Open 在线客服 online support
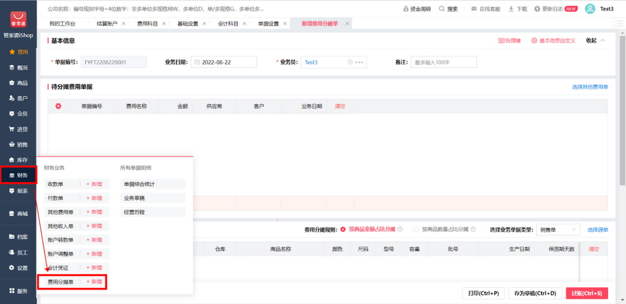The height and width of the screenshot is (304, 626). pos(474,9)
